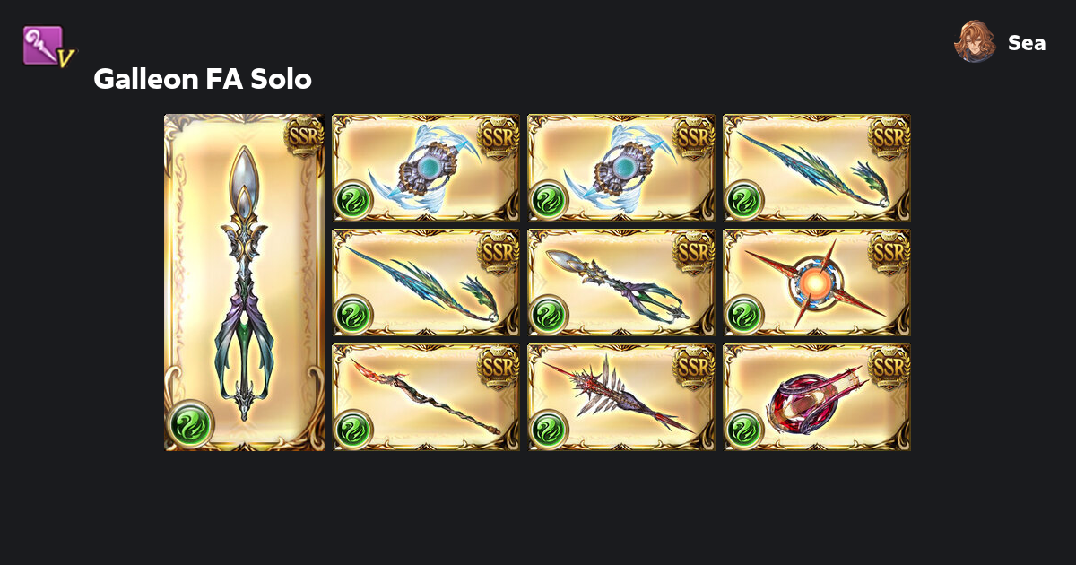Open the Sea username link
The width and height of the screenshot is (1076, 565).
tap(1027, 42)
